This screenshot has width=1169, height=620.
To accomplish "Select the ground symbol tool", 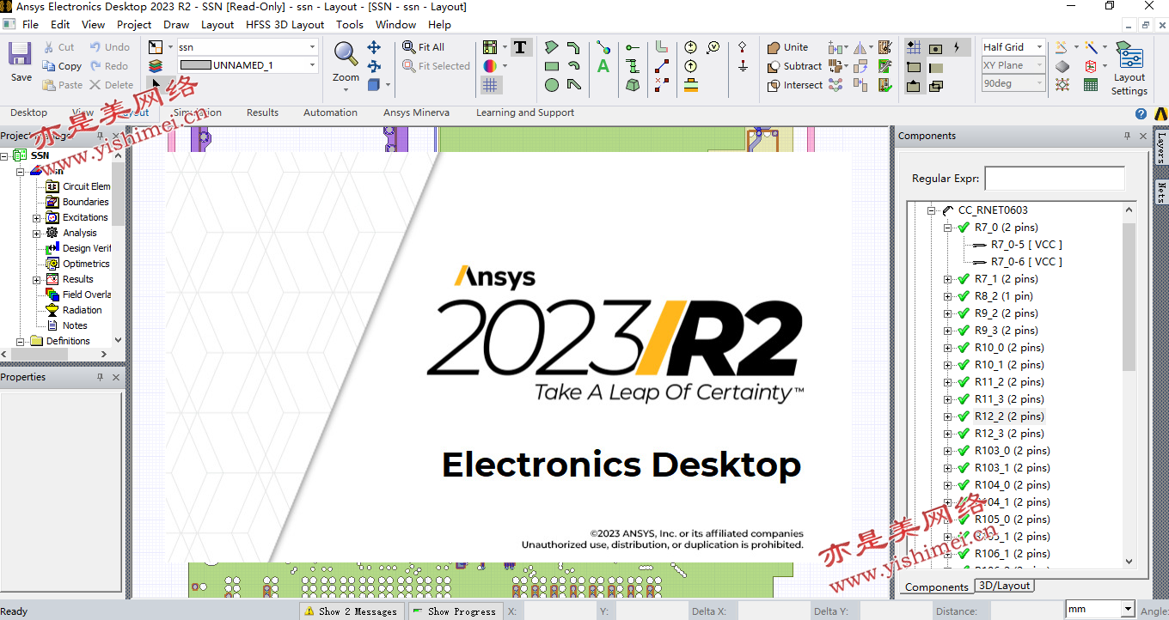I will pyautogui.click(x=742, y=66).
